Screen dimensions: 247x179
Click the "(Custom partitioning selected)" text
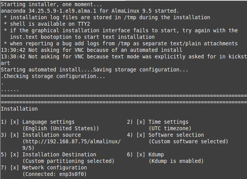pos(68,161)
